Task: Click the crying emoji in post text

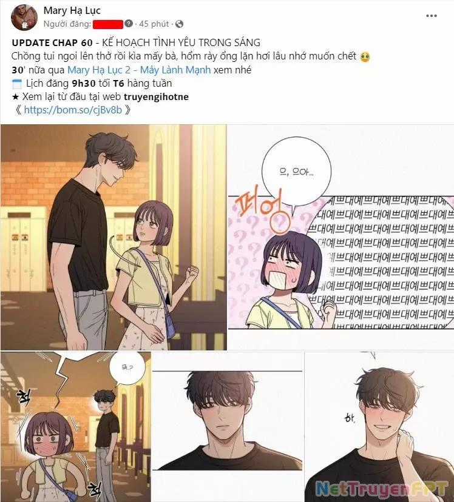Action: pos(365,57)
